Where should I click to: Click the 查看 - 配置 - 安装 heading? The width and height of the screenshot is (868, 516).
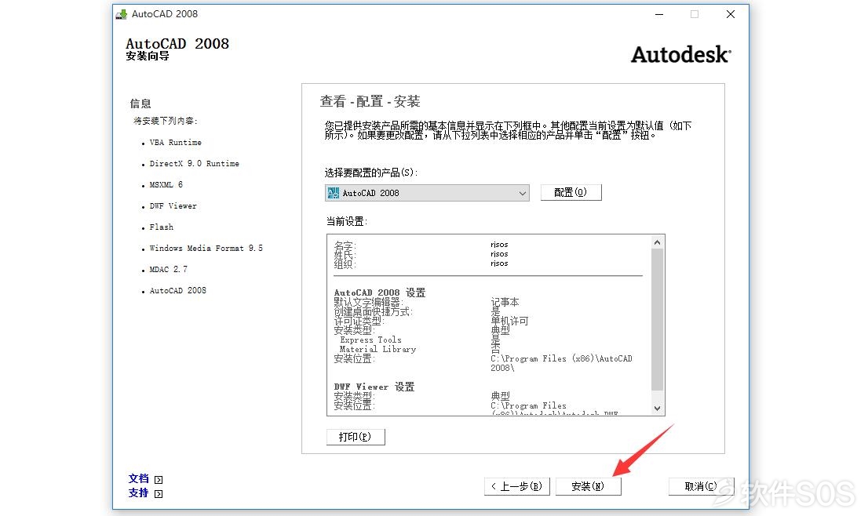[370, 101]
